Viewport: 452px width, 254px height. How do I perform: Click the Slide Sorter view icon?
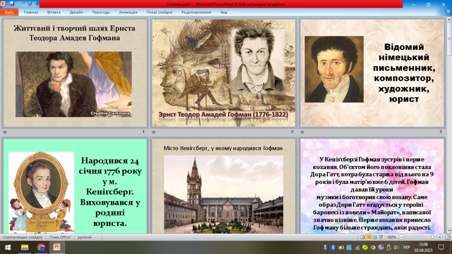(369, 237)
